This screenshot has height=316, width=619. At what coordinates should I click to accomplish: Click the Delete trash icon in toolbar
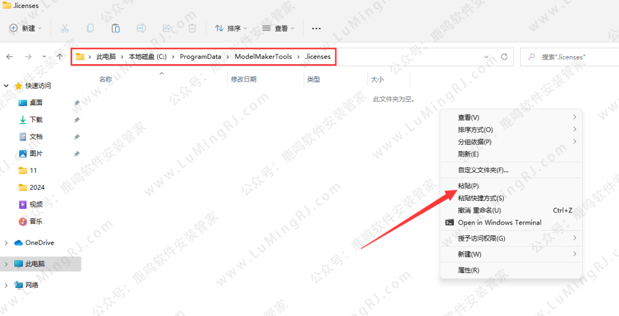(193, 28)
